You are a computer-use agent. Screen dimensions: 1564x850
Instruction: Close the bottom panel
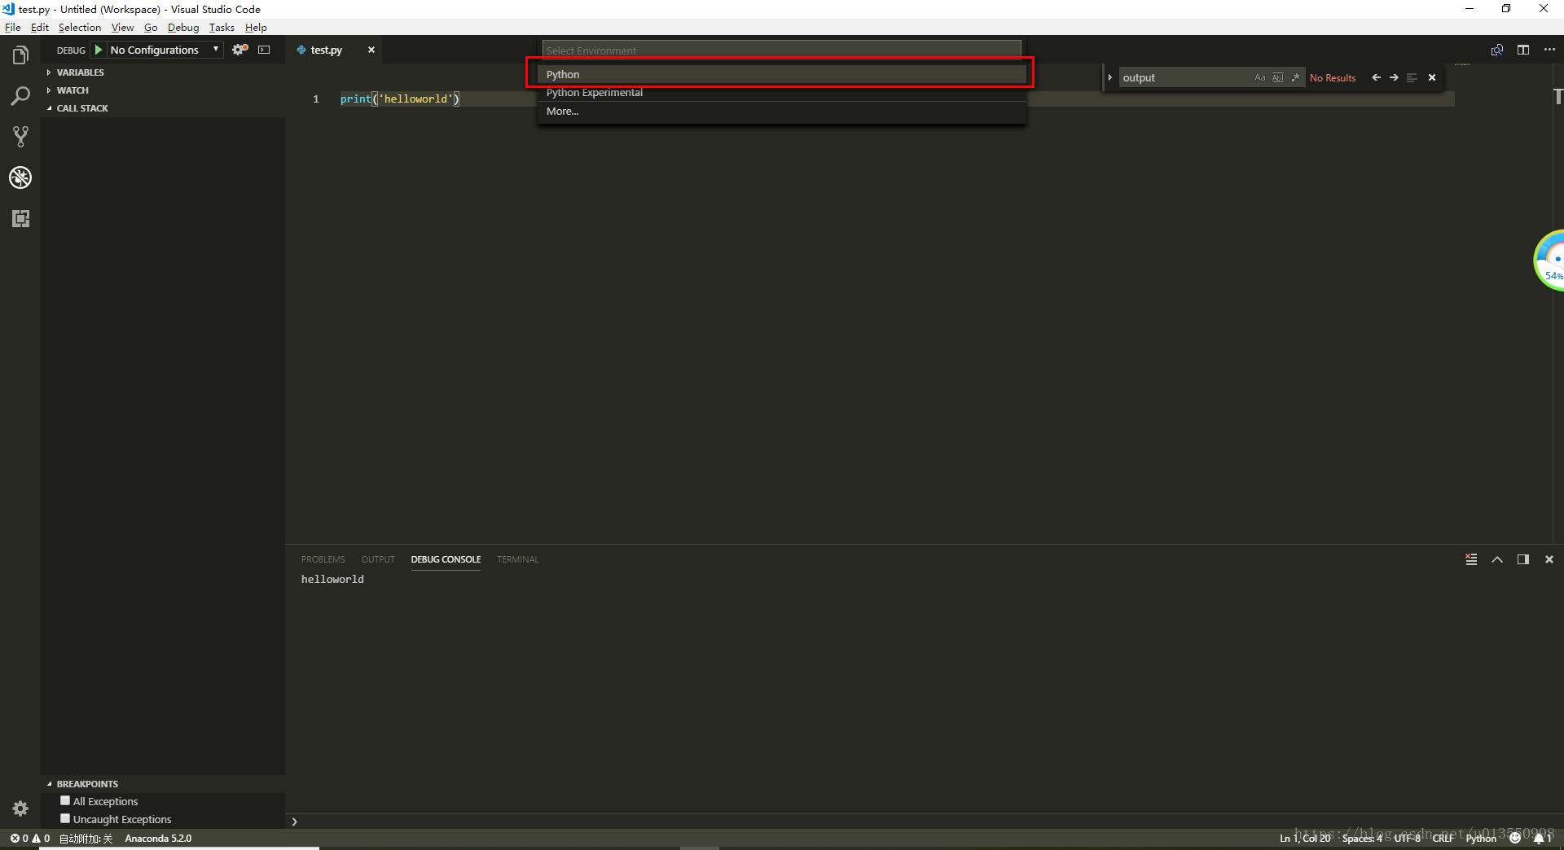tap(1549, 559)
